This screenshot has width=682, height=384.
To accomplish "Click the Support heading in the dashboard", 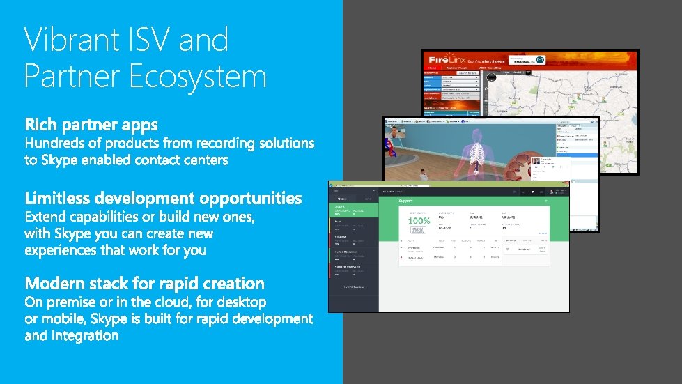I will [x=405, y=201].
